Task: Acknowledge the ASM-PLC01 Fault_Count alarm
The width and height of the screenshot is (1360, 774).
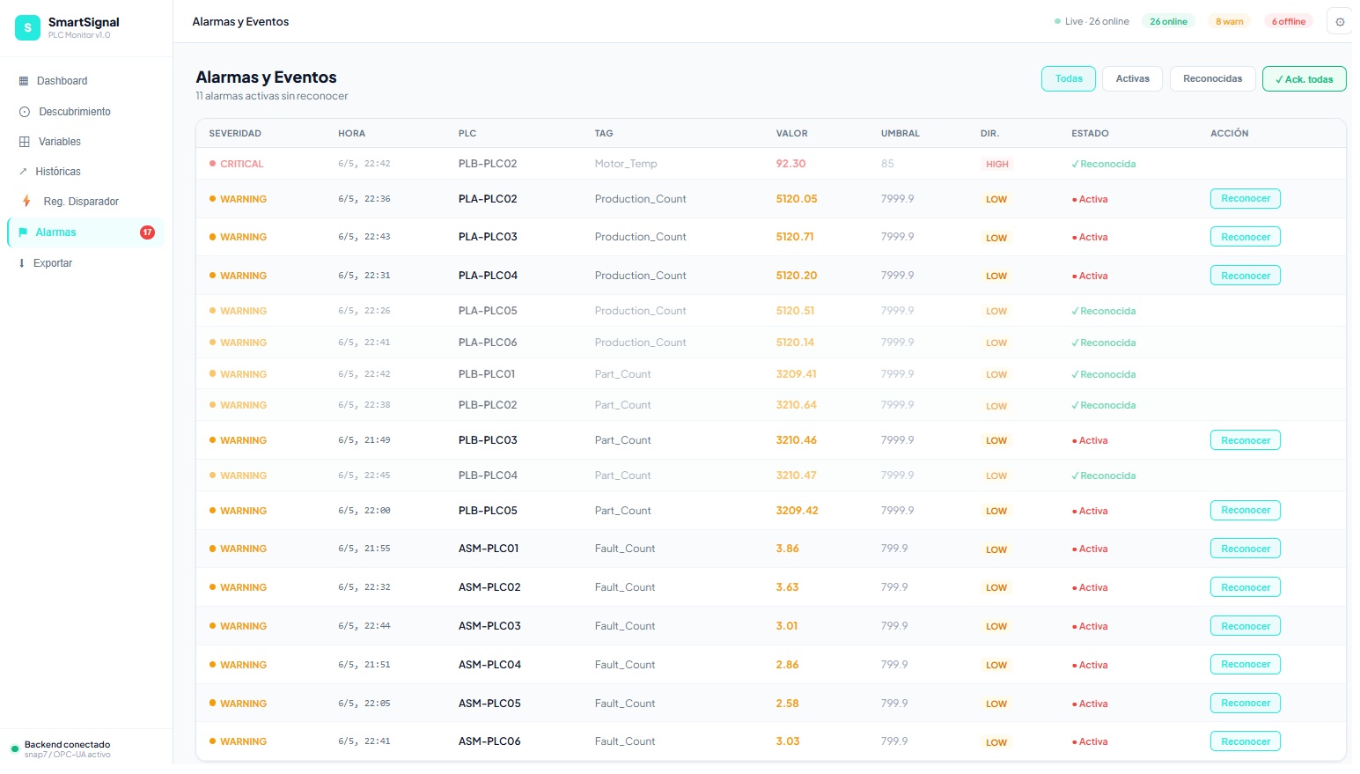Action: pyautogui.click(x=1246, y=549)
